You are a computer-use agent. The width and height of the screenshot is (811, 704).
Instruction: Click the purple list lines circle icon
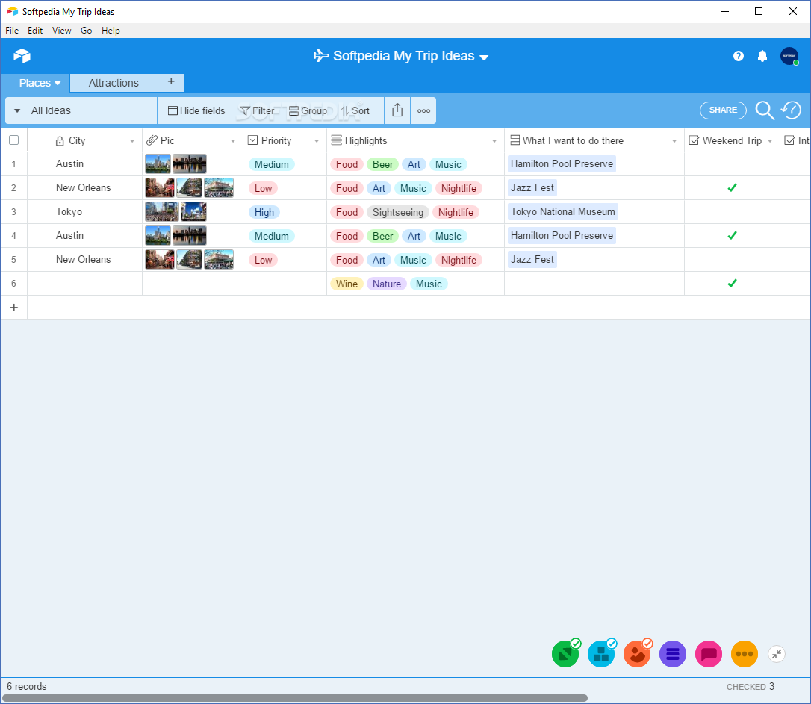click(x=672, y=654)
